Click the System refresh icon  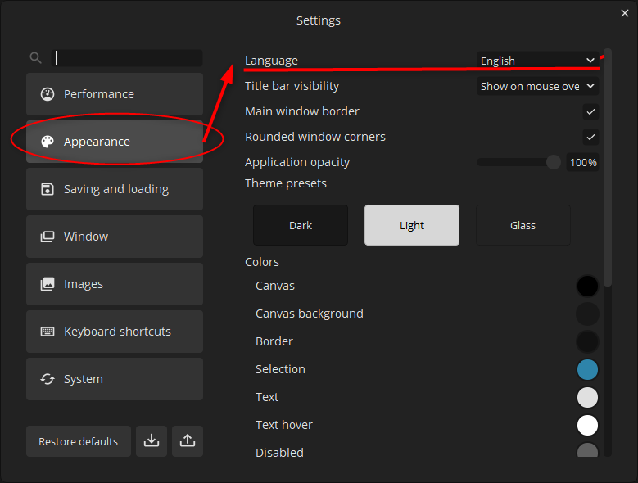click(x=48, y=379)
